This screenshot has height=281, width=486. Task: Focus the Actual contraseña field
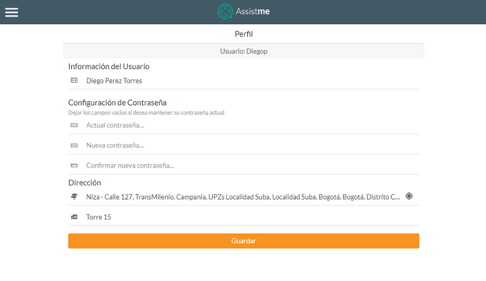(x=243, y=125)
